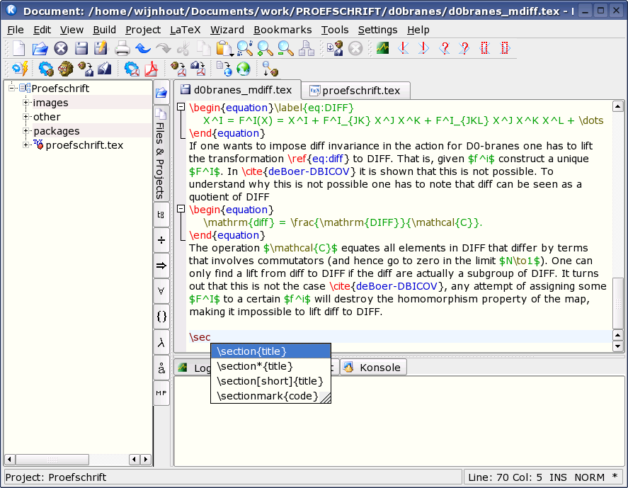Click the ForwardDVI search icon
628x488 pixels.
(x=270, y=69)
